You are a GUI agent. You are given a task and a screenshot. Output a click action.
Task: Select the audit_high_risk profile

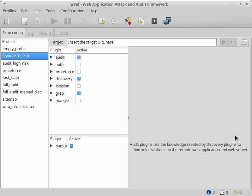pyautogui.click(x=25, y=63)
